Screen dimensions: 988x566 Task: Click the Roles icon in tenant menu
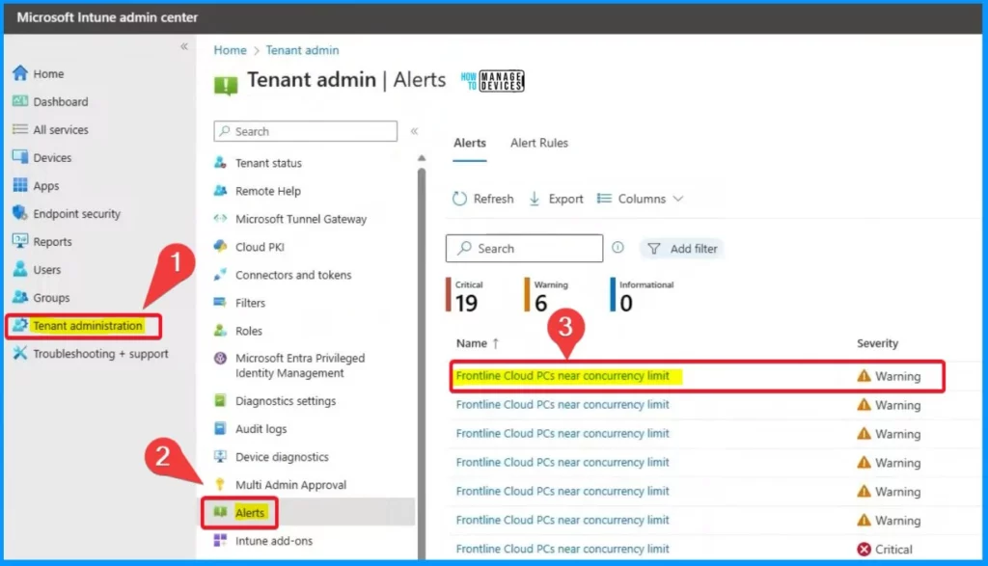[220, 330]
